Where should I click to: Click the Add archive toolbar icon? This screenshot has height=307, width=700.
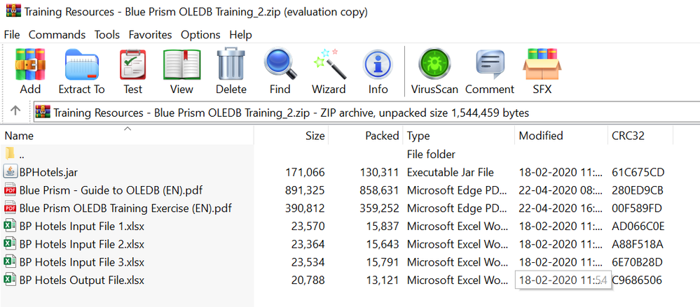pos(30,64)
